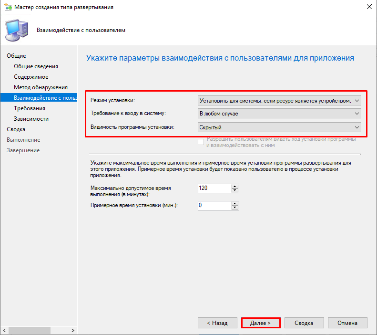Image resolution: width=377 pixels, height=335 pixels.
Task: Increase maximum run time with up arrow
Action: (235, 186)
